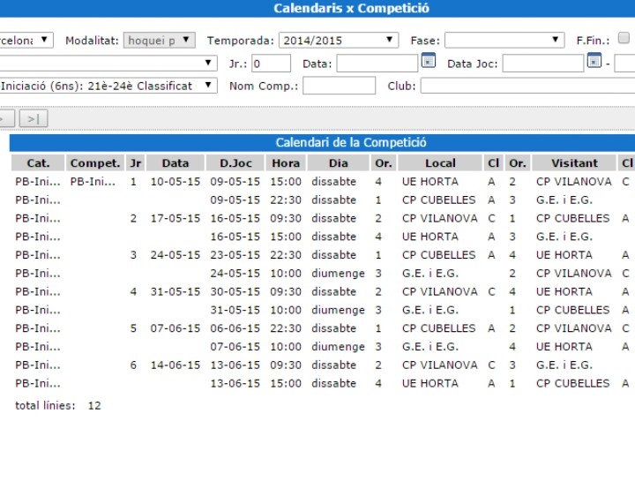
Task: Click into the Nom Comp. text field
Action: 339,86
